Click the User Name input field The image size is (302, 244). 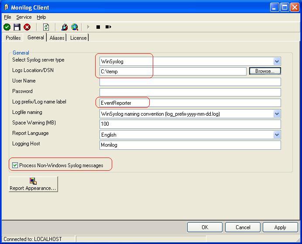190,82
